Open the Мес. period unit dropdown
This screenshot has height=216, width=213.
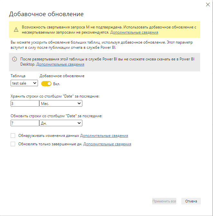point(61,103)
